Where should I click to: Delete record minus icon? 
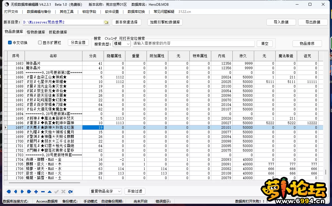[x=43, y=192]
